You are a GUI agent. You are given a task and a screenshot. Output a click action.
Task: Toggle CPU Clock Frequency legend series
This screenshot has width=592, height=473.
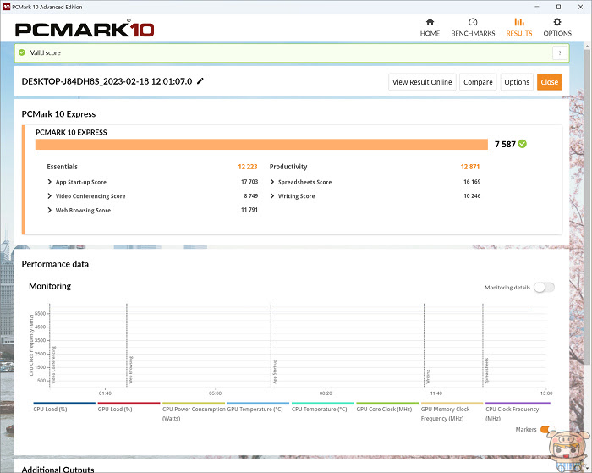pos(518,412)
